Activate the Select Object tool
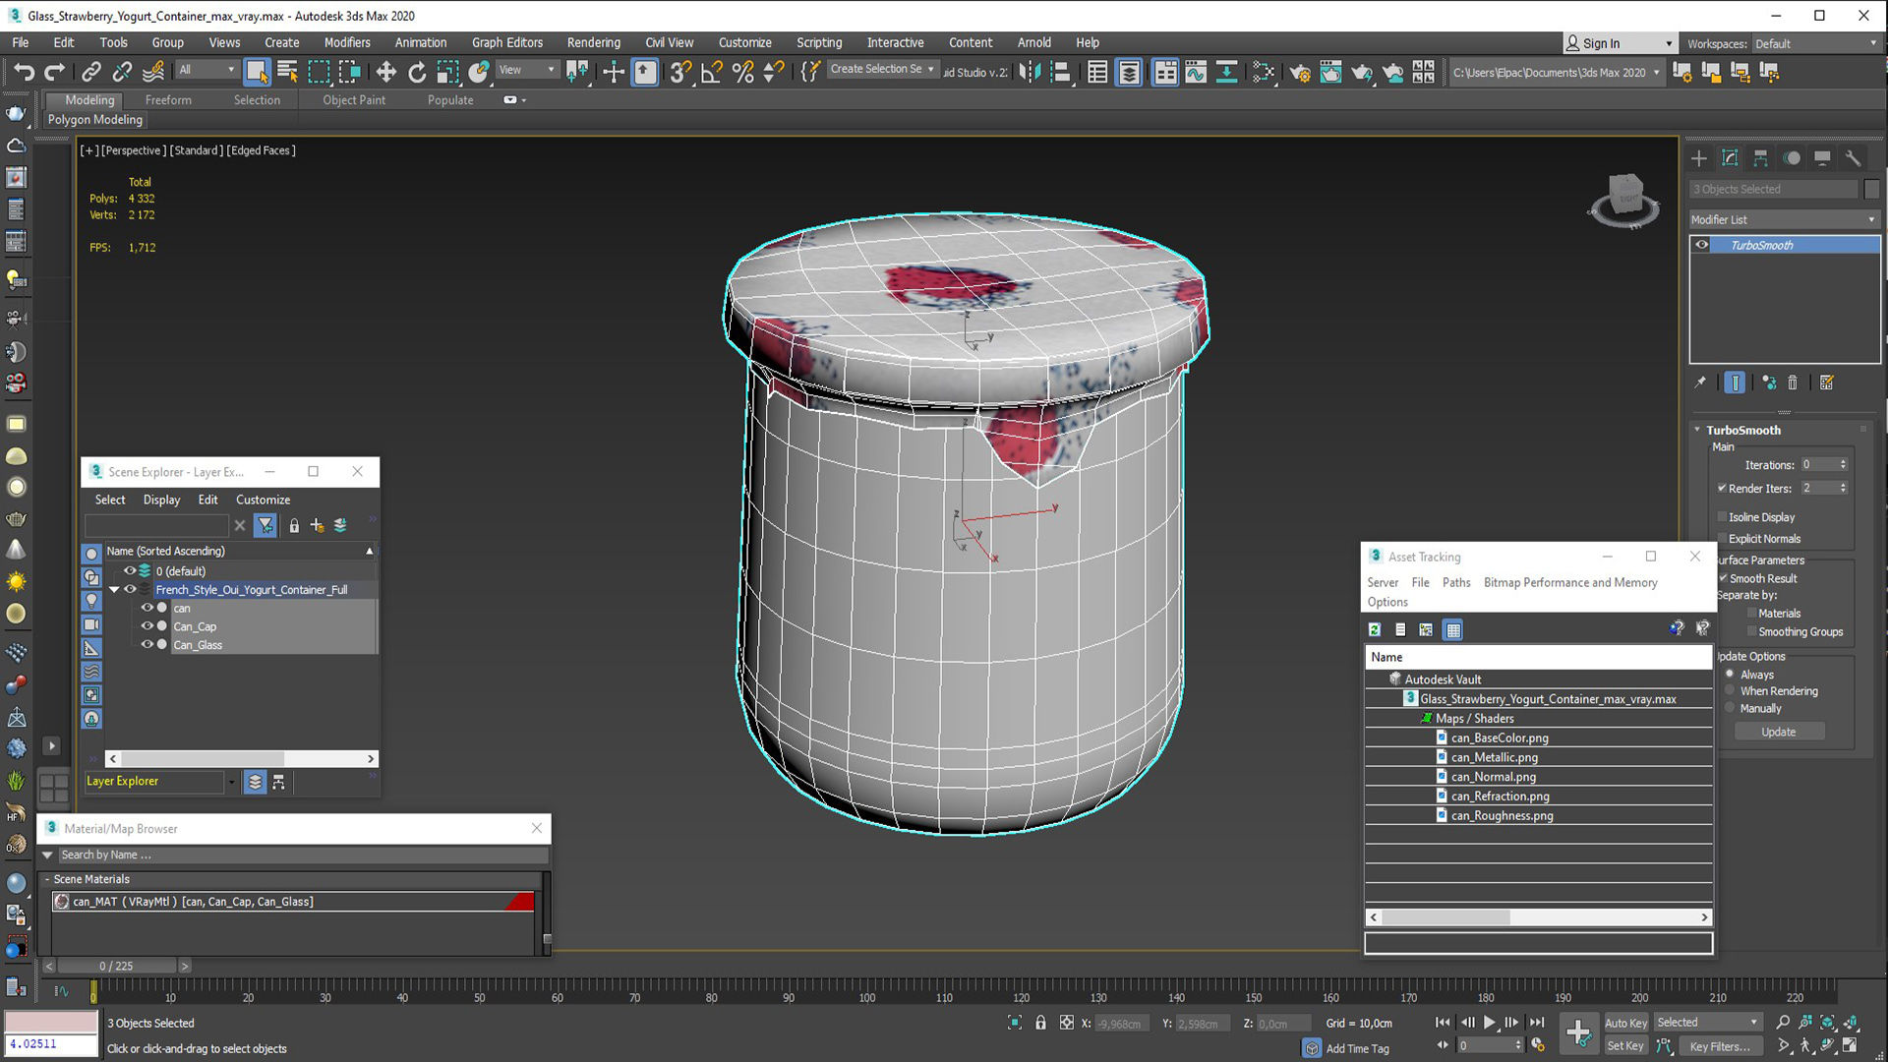Screen dimensions: 1888x1062 click(257, 71)
